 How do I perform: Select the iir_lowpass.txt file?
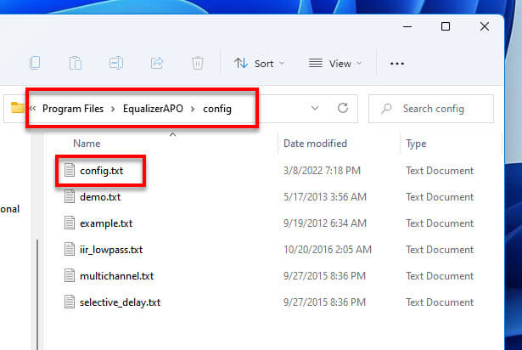click(x=111, y=250)
